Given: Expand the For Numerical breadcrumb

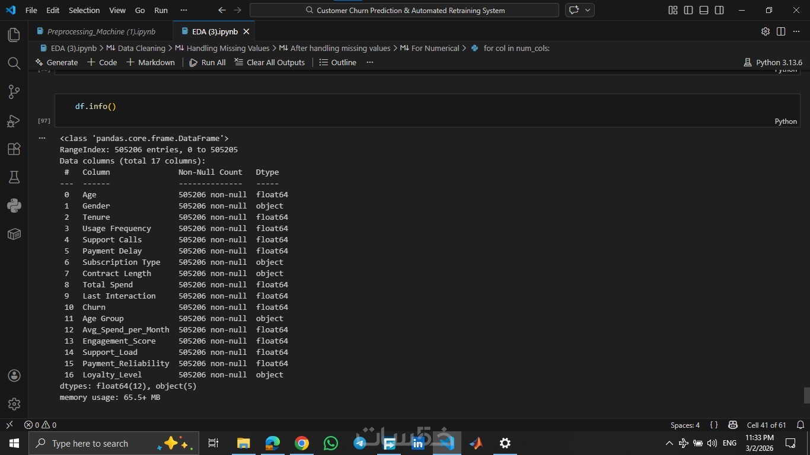Looking at the screenshot, I should click(x=430, y=48).
